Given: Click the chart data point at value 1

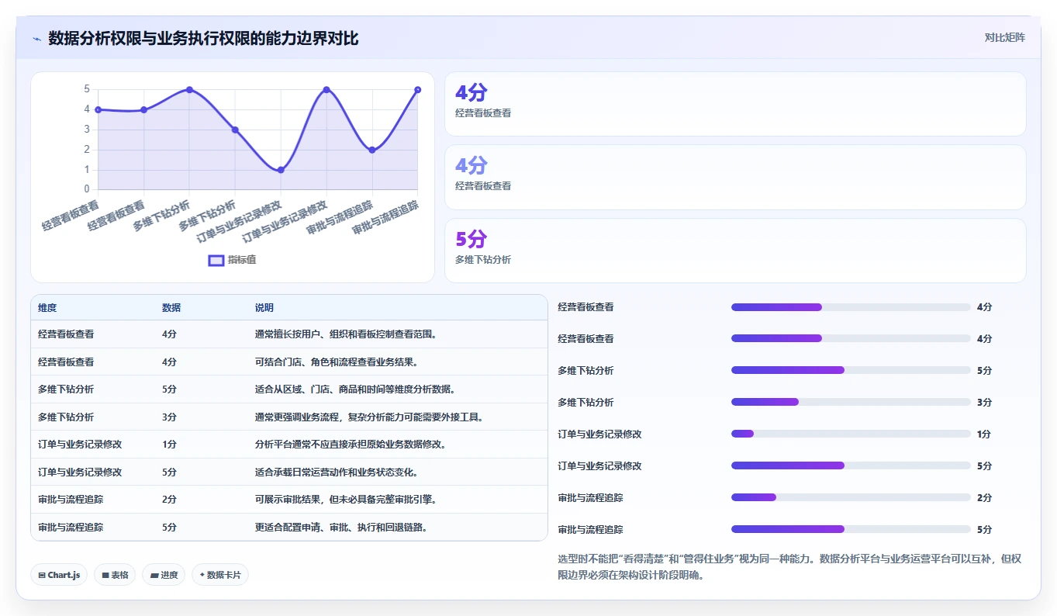Looking at the screenshot, I should tap(281, 170).
